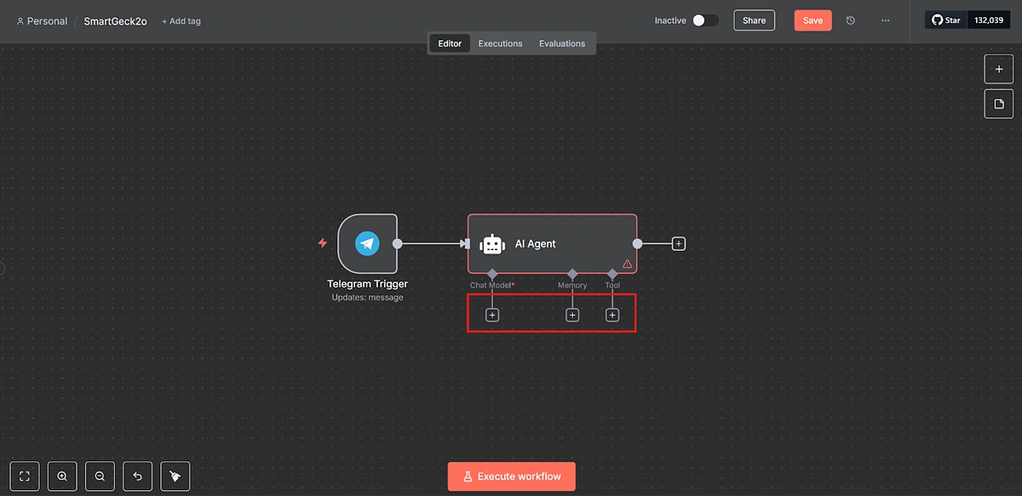Zoom in on the workflow canvas
1022x496 pixels.
tap(61, 476)
